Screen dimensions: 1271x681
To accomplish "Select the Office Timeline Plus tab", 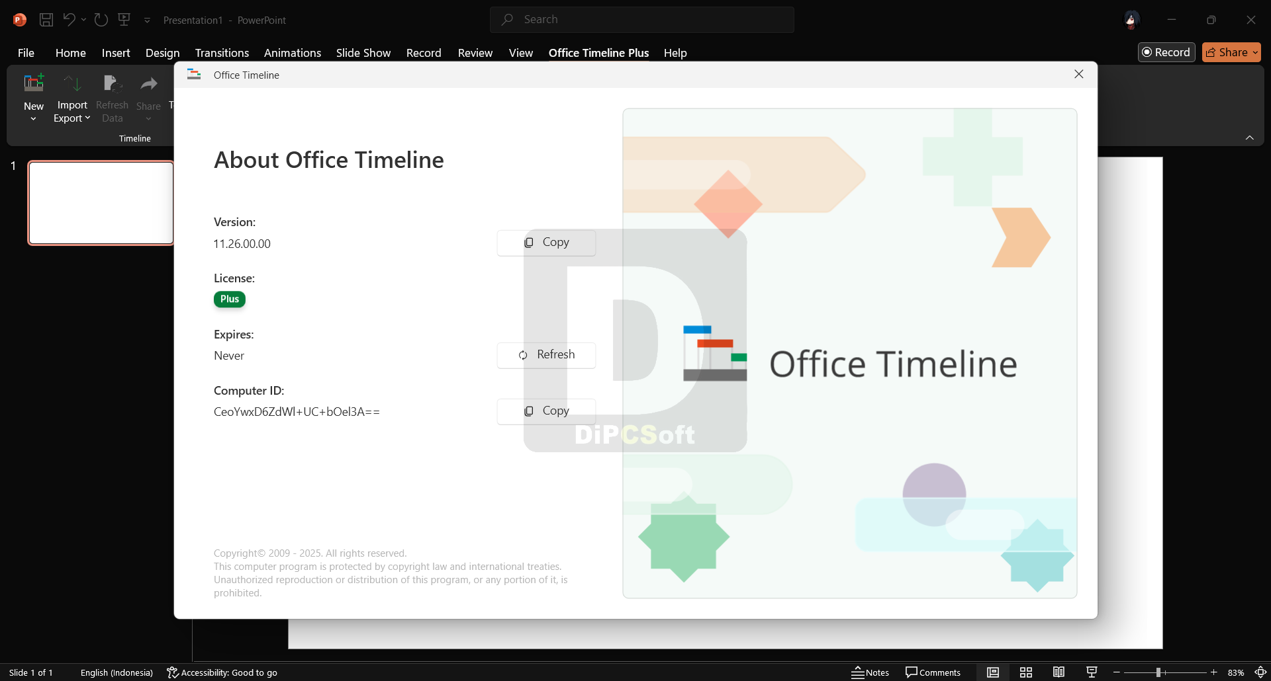I will [598, 53].
